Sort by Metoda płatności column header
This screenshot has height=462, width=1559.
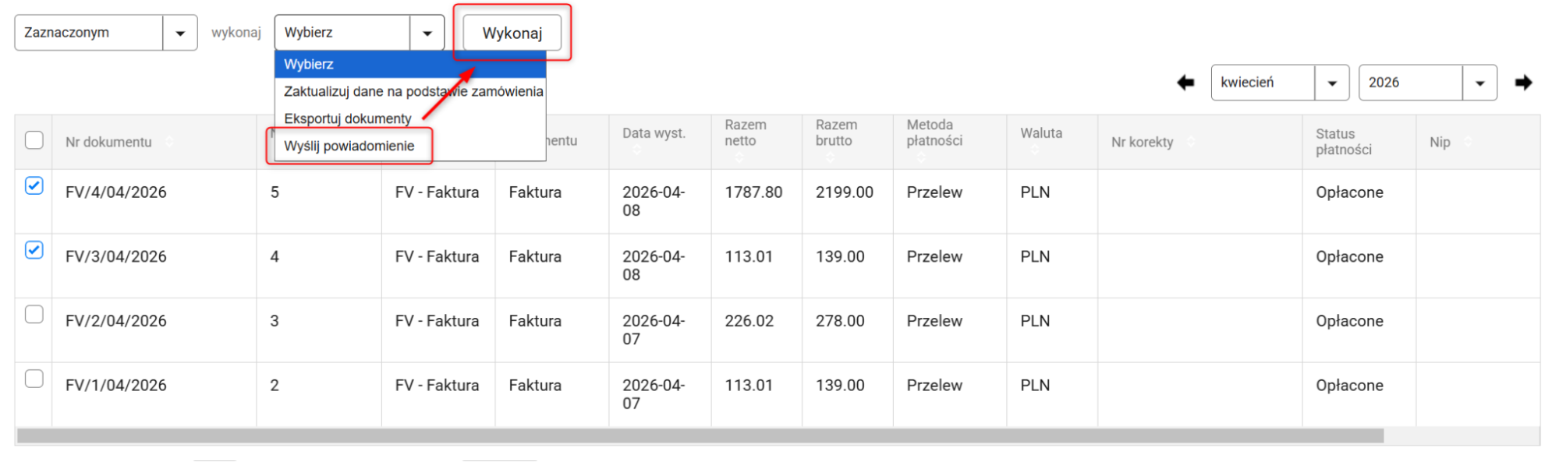[934, 133]
